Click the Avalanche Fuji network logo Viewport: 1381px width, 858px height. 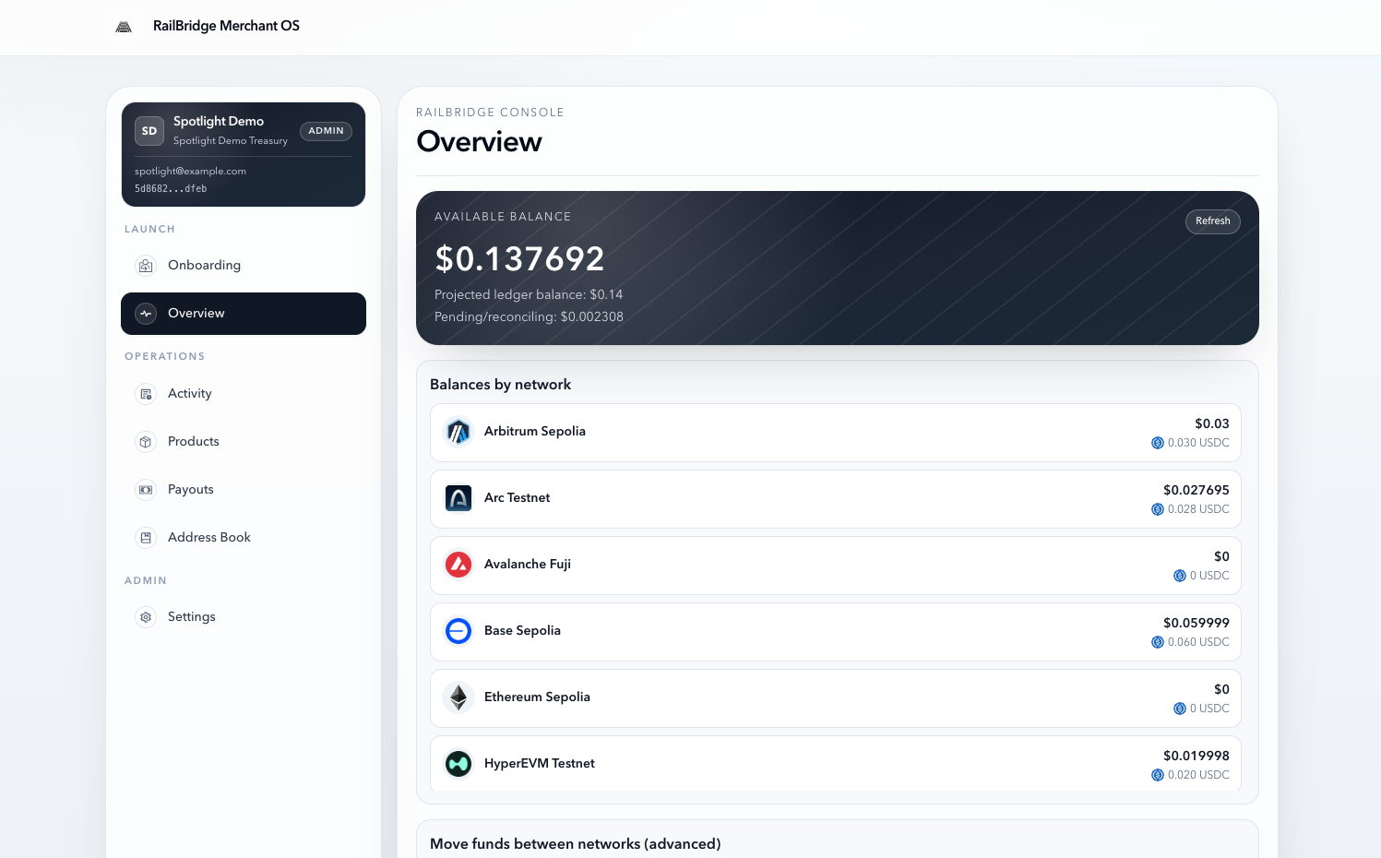tap(458, 565)
